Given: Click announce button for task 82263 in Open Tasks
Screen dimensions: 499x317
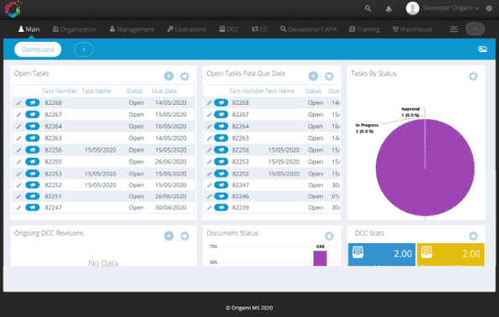Looking at the screenshot, I should coord(33,138).
